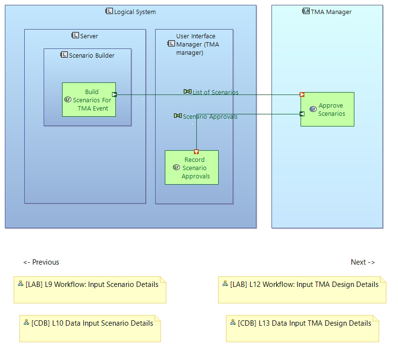Click the 'Server' component title
398x347 pixels.
point(89,36)
